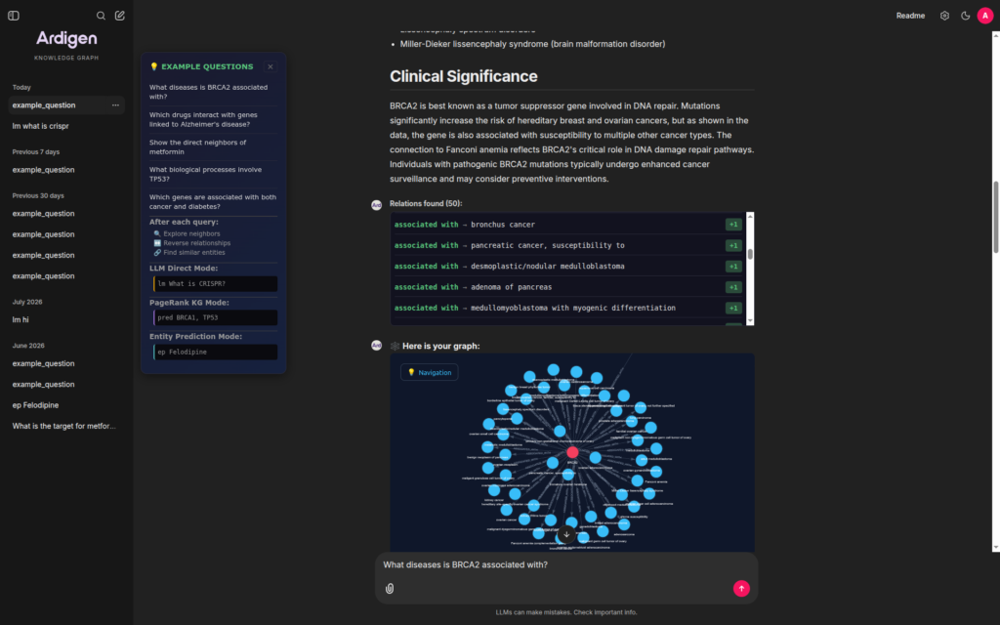Select the TP53 biological processes example
Image resolution: width=1000 pixels, height=625 pixels.
point(213,174)
